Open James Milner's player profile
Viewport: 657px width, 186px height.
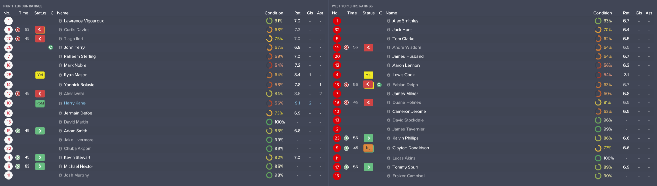(x=405, y=94)
